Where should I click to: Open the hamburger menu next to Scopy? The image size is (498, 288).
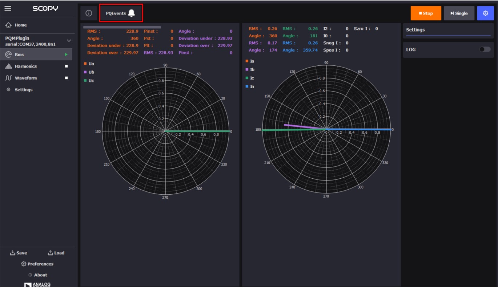(8, 8)
